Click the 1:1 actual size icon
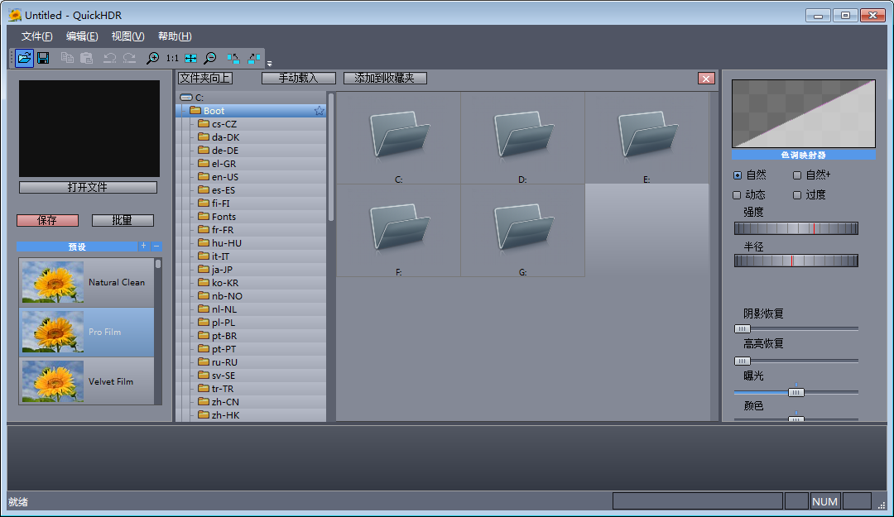This screenshot has width=894, height=517. (x=172, y=58)
